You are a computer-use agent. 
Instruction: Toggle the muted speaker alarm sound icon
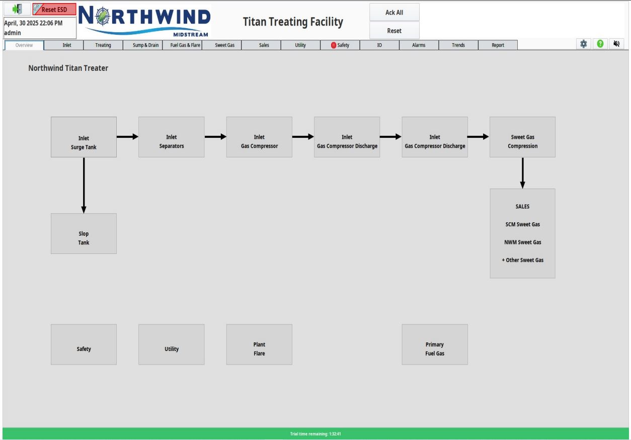pos(616,44)
